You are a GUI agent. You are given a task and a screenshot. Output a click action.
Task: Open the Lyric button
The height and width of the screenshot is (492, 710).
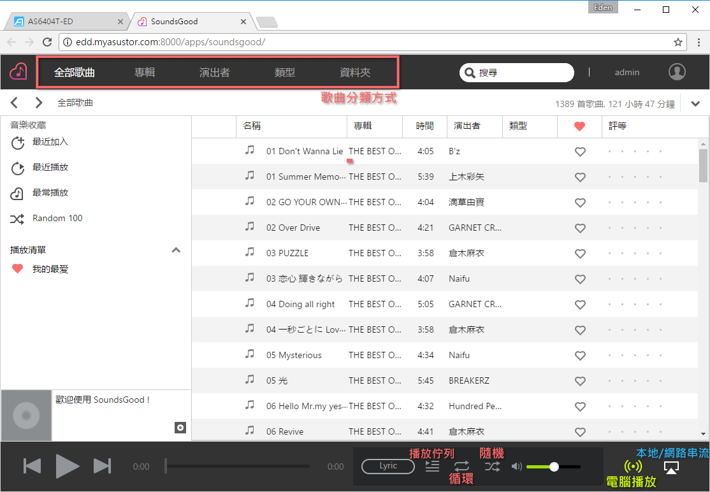[x=388, y=467]
